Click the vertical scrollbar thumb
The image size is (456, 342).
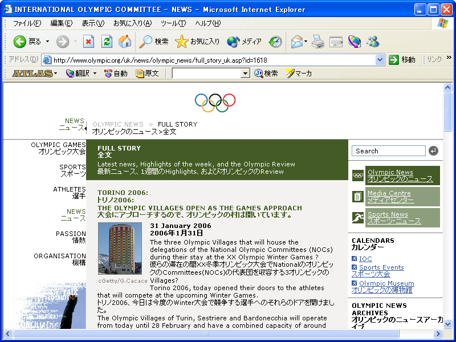(447, 112)
